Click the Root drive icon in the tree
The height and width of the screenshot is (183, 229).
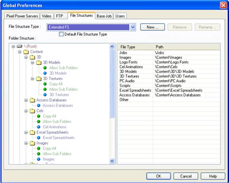tap(19, 46)
